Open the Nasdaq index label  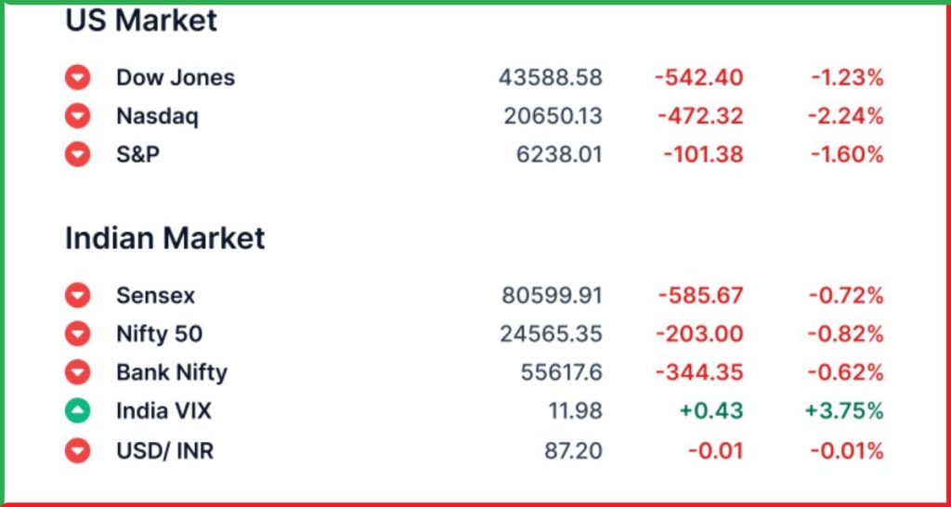click(x=157, y=116)
